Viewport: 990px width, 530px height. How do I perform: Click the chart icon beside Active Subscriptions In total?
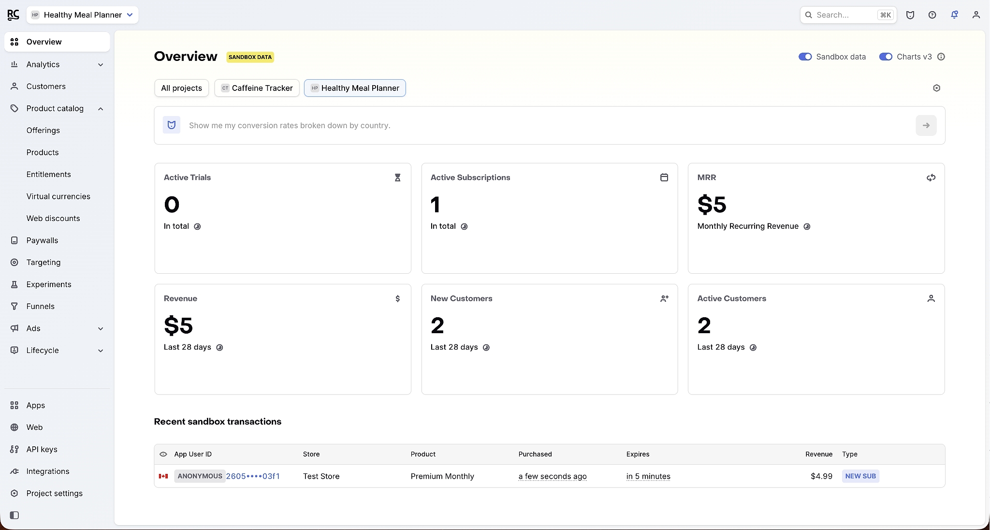(464, 226)
